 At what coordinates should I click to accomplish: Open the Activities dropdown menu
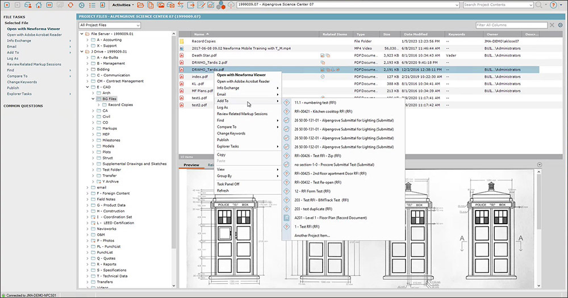pyautogui.click(x=123, y=5)
